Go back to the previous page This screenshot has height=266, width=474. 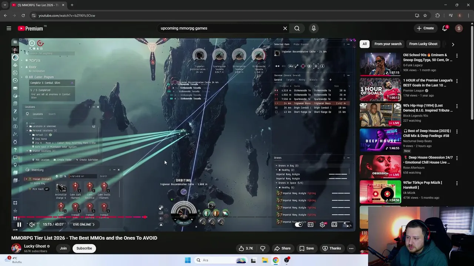(5, 16)
